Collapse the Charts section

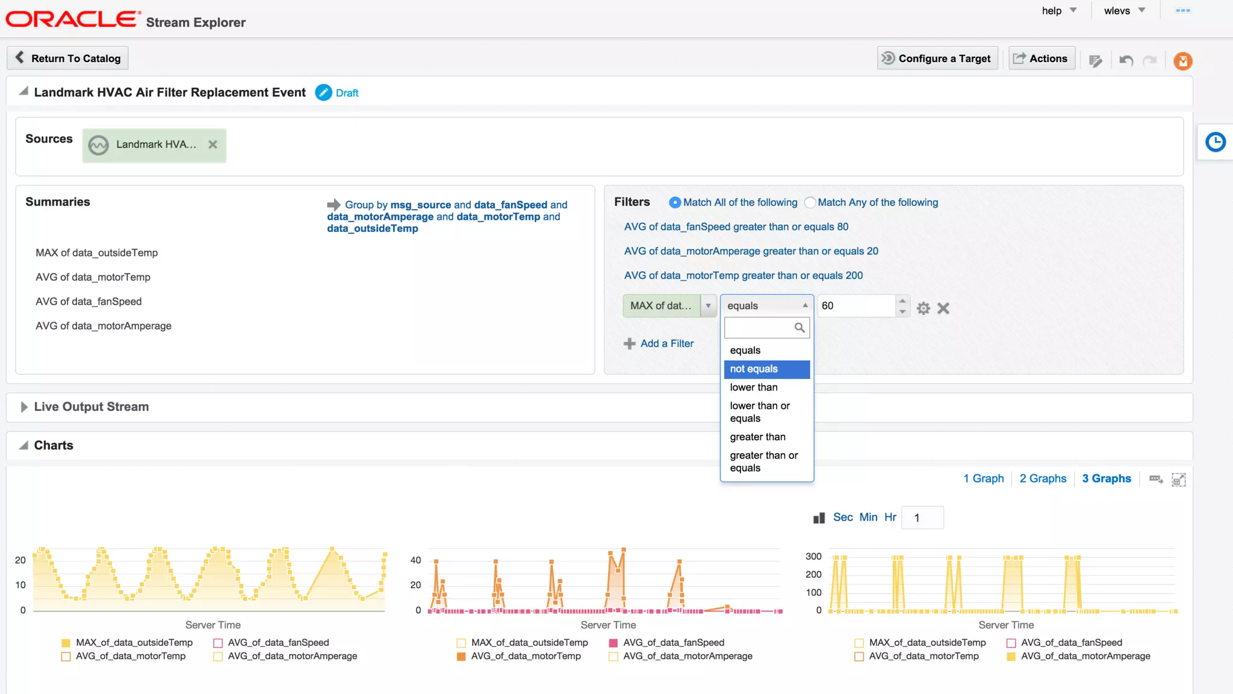click(23, 446)
